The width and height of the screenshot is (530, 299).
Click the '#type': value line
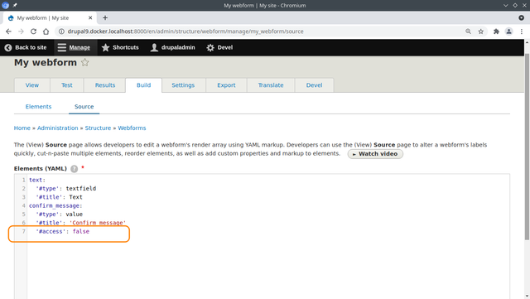tap(59, 214)
